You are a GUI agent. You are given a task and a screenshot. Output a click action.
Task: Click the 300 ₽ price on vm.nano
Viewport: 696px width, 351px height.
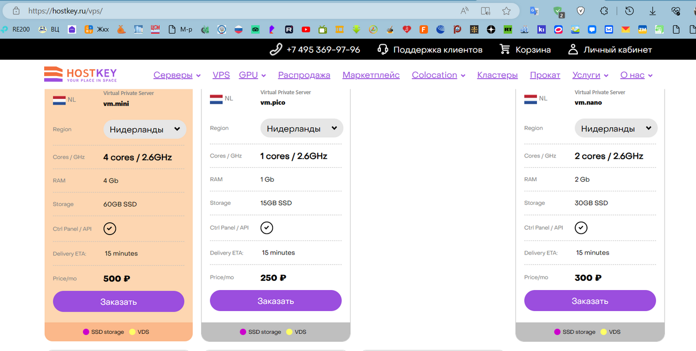[588, 278]
